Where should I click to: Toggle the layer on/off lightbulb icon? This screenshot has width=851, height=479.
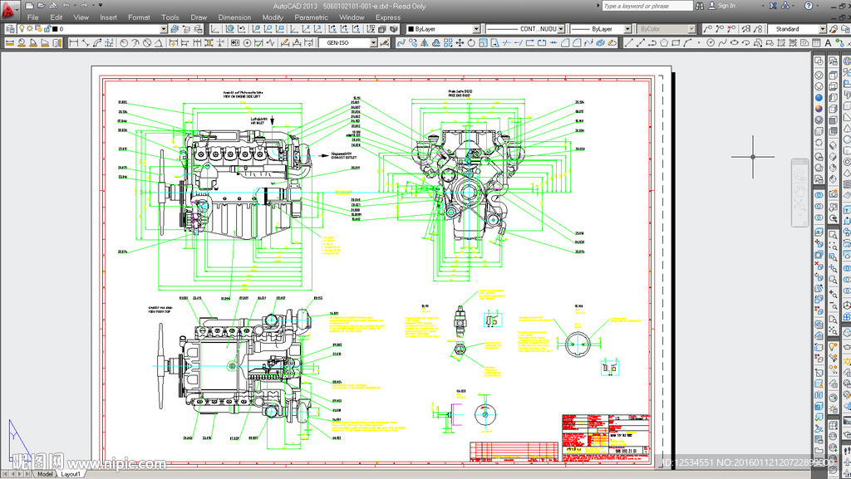point(22,29)
